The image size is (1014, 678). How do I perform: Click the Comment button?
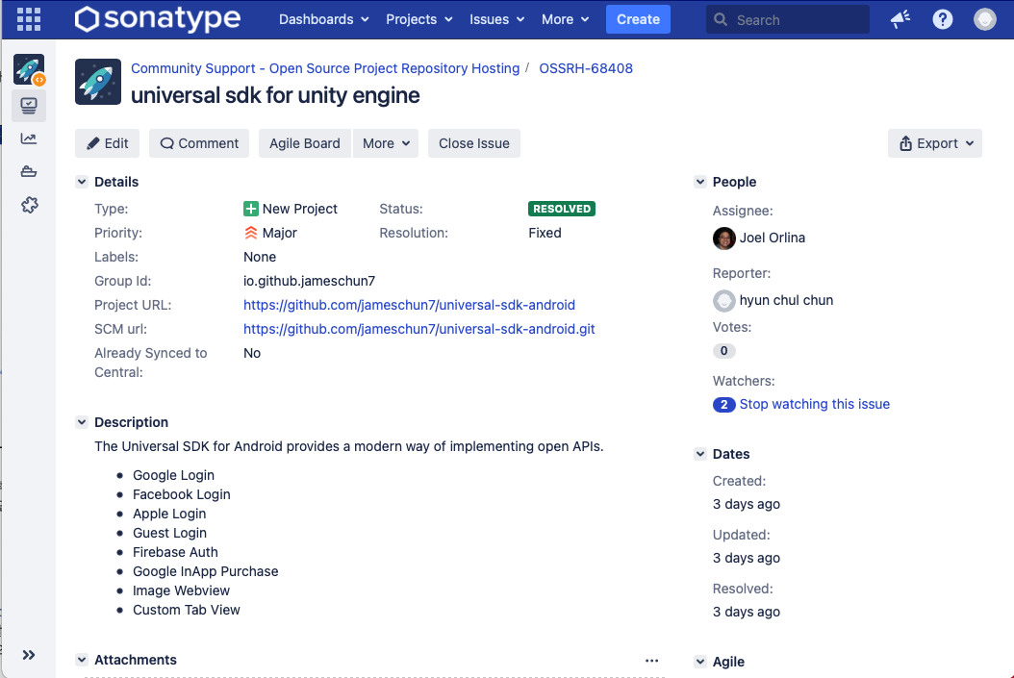[199, 143]
